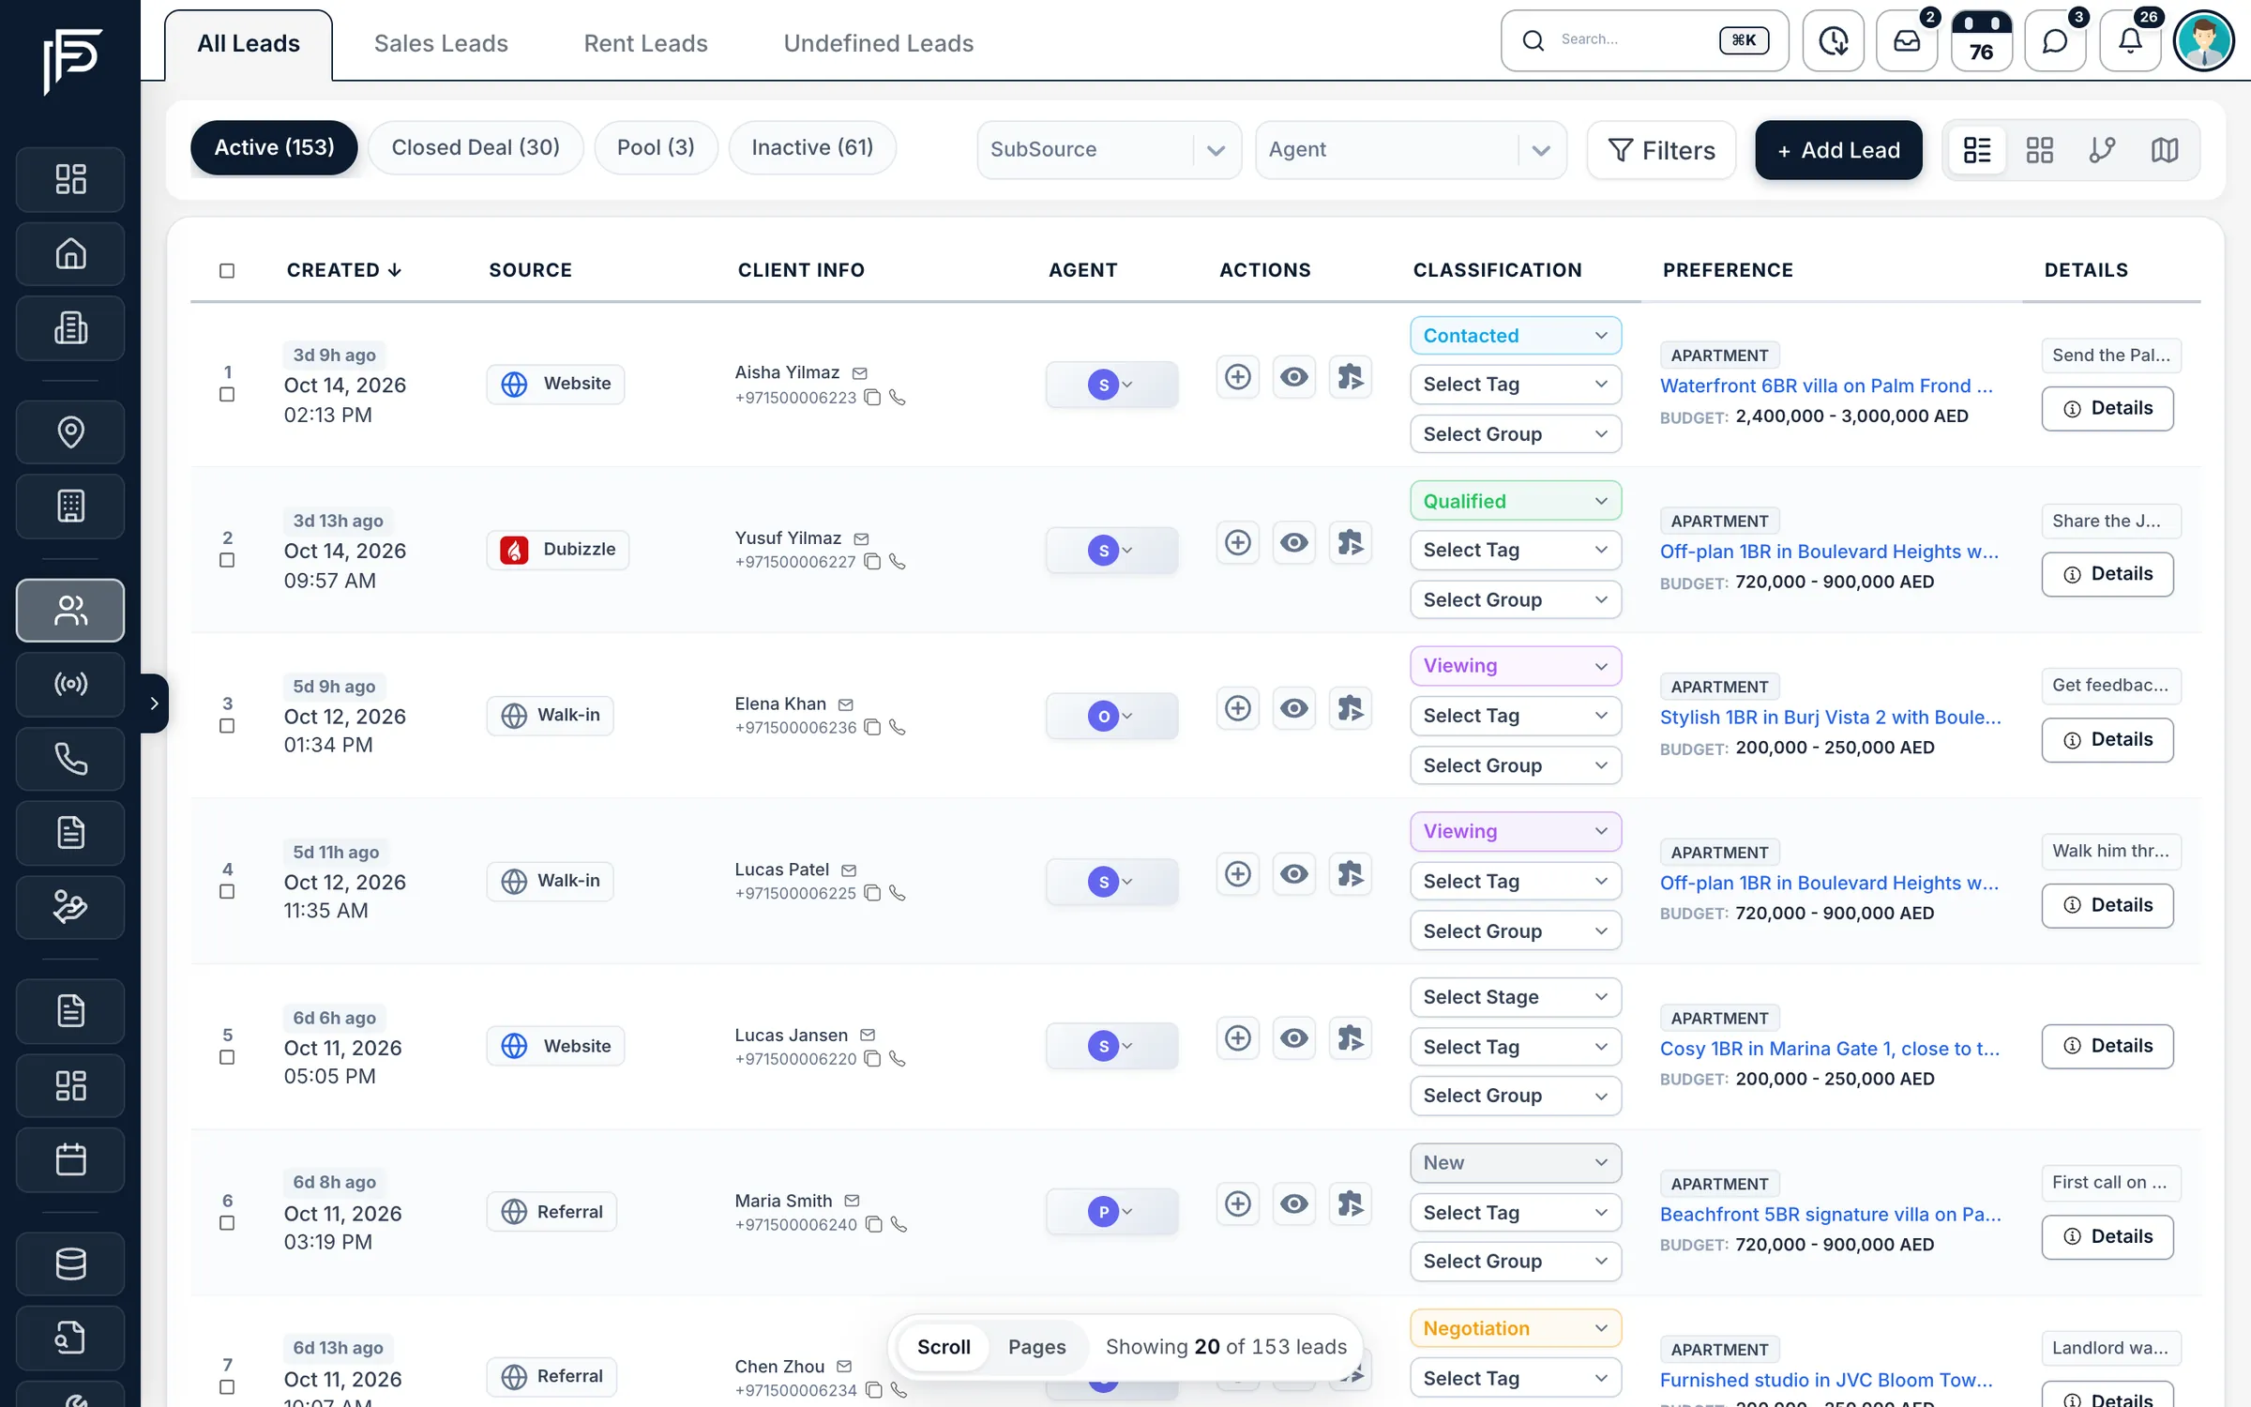
Task: Open the leads people icon in sidebar
Action: 70,611
